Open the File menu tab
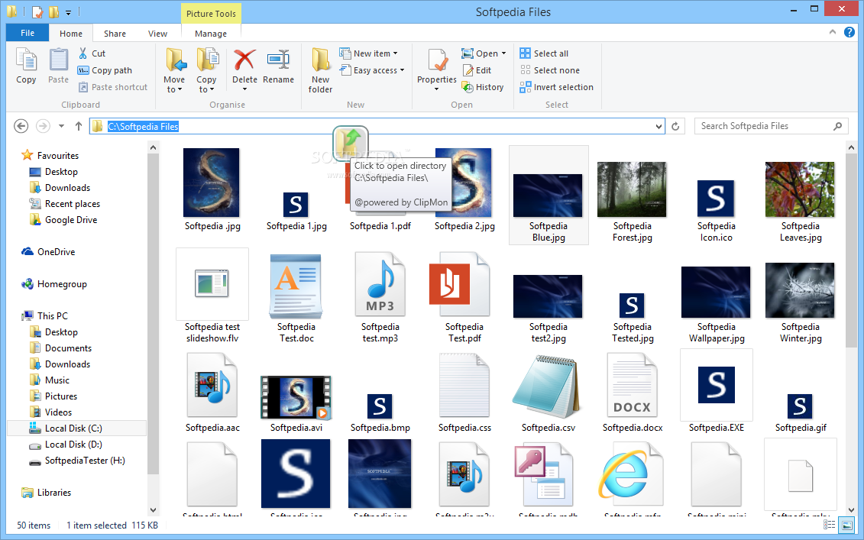The image size is (864, 540). click(28, 33)
